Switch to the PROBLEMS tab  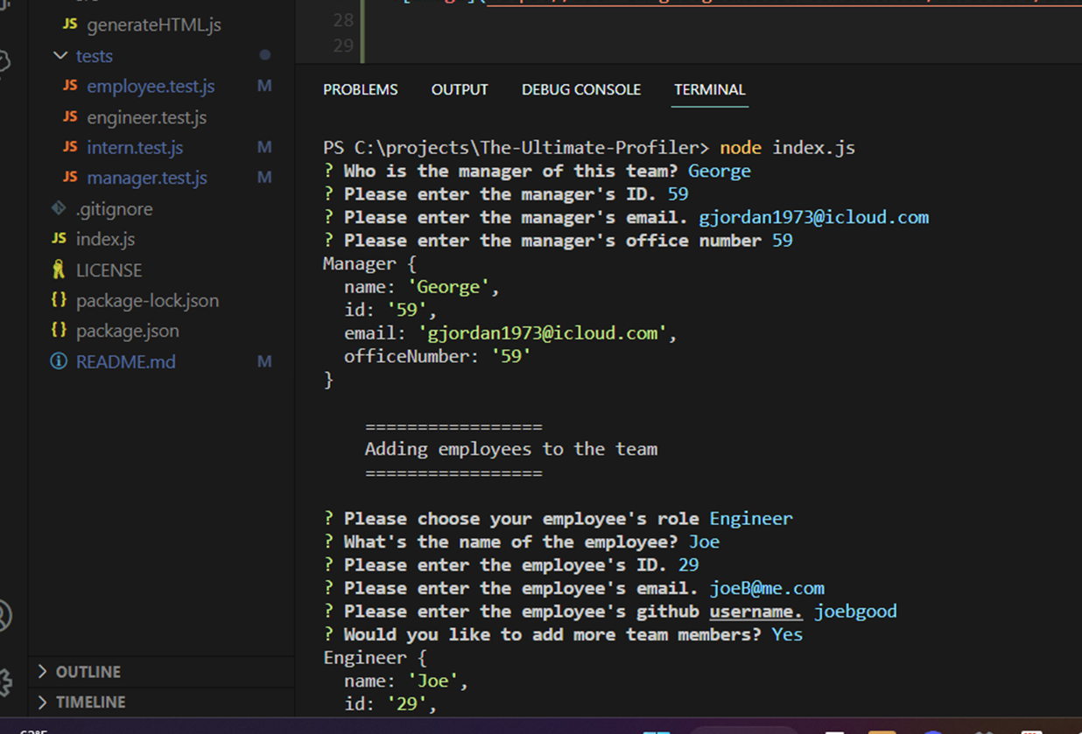point(360,89)
